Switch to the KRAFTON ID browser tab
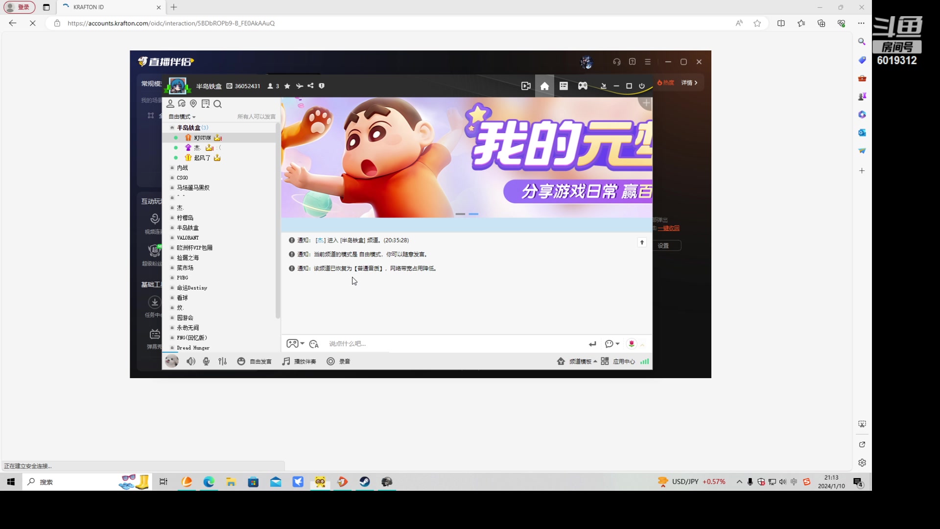 [111, 7]
